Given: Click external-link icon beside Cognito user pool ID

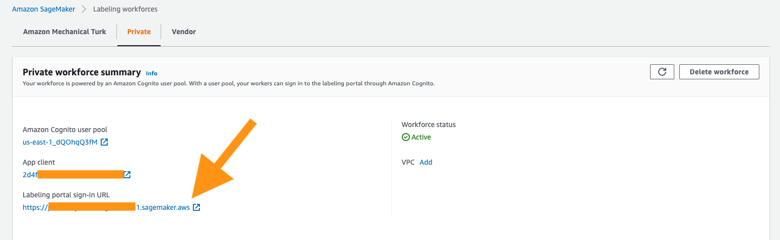Looking at the screenshot, I should tap(104, 142).
